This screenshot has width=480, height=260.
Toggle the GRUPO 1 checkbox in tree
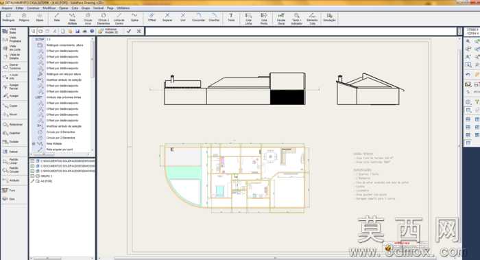click(32, 176)
